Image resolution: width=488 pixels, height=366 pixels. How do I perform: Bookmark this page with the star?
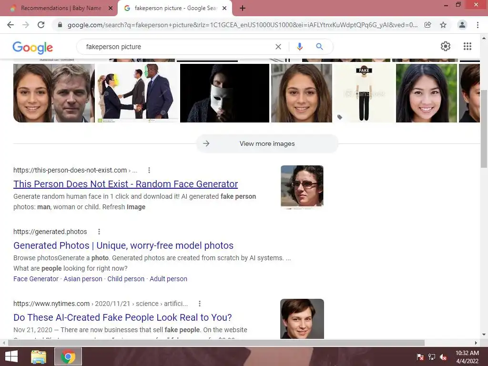coord(443,25)
